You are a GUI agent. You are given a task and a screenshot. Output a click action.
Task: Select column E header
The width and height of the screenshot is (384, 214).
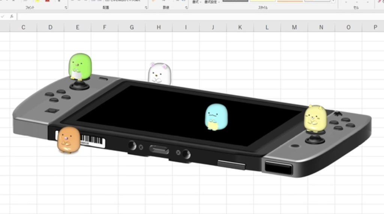coord(78,27)
